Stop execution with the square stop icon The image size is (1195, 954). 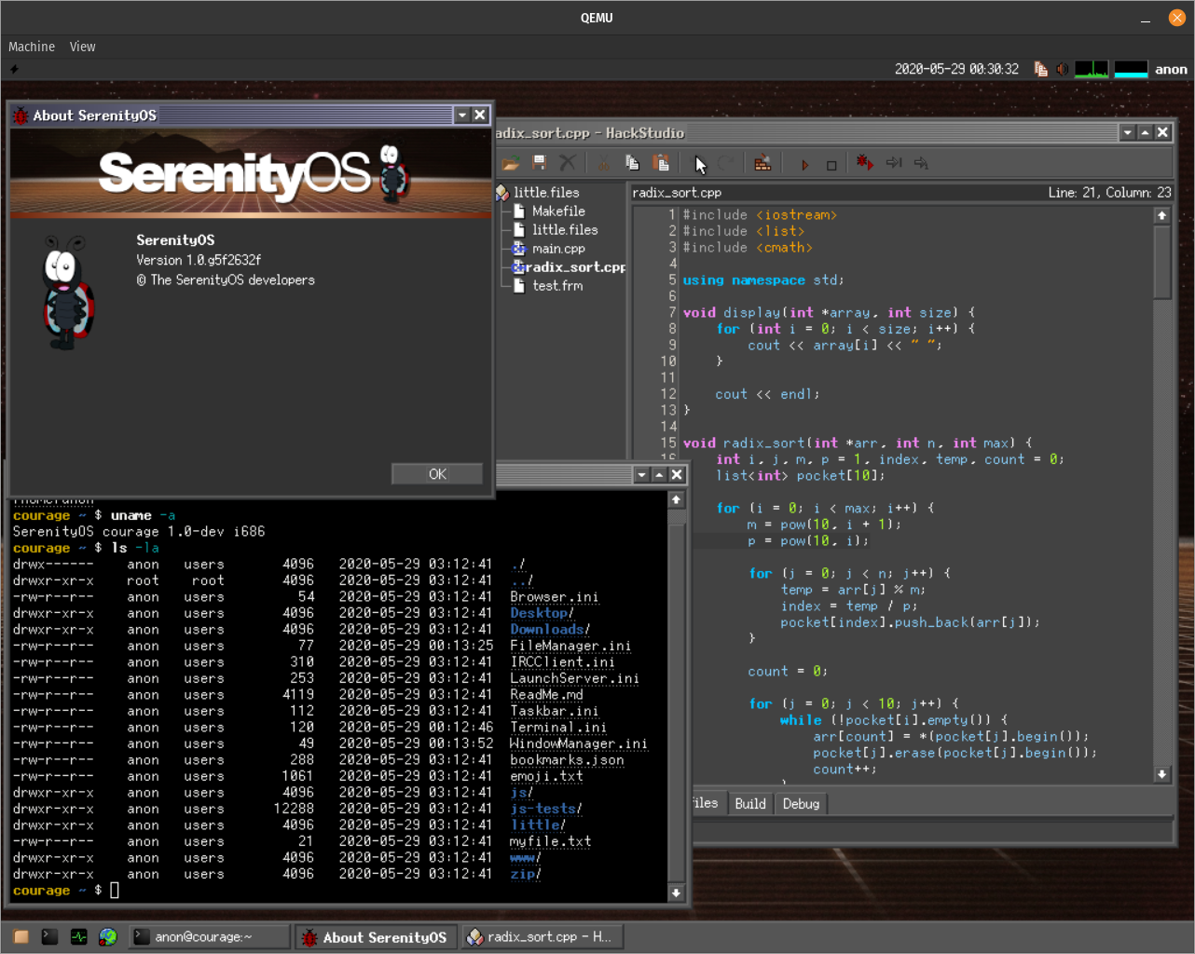click(831, 164)
